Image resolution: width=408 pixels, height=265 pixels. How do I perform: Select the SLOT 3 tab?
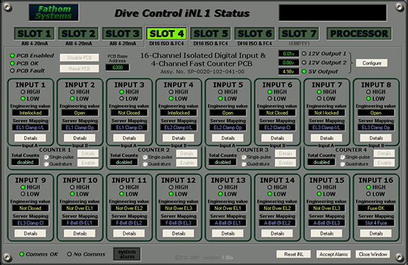click(x=122, y=33)
